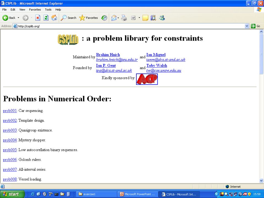Expand the Forward history dropdown arrow
The image size is (264, 198).
tap(31, 18)
